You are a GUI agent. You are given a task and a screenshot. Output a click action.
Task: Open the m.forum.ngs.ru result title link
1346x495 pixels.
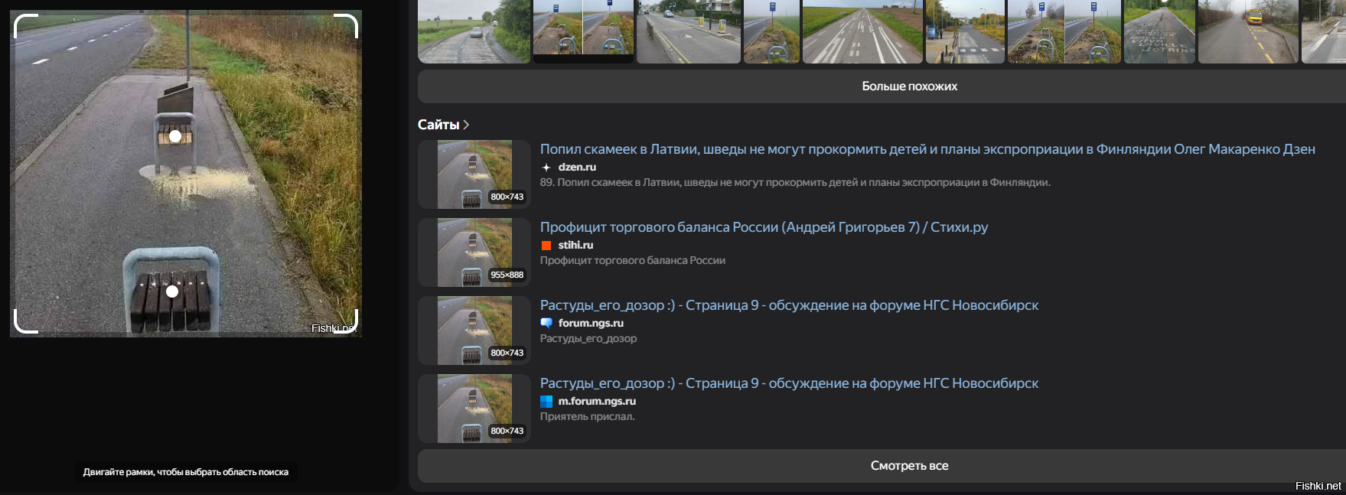(x=789, y=383)
